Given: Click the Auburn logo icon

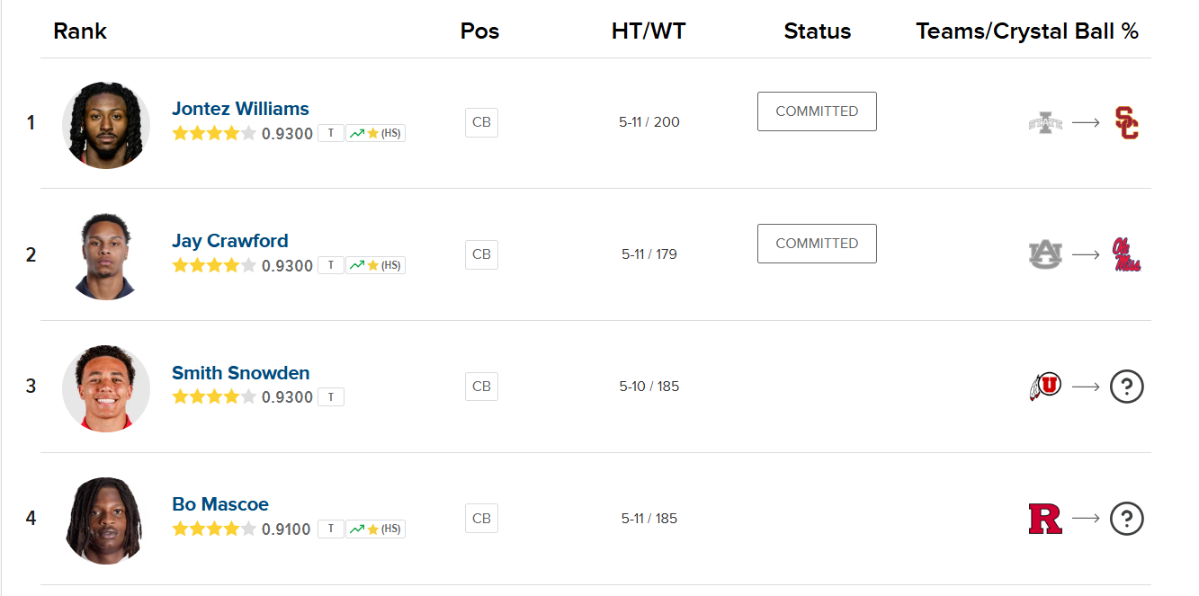Looking at the screenshot, I should (1045, 254).
